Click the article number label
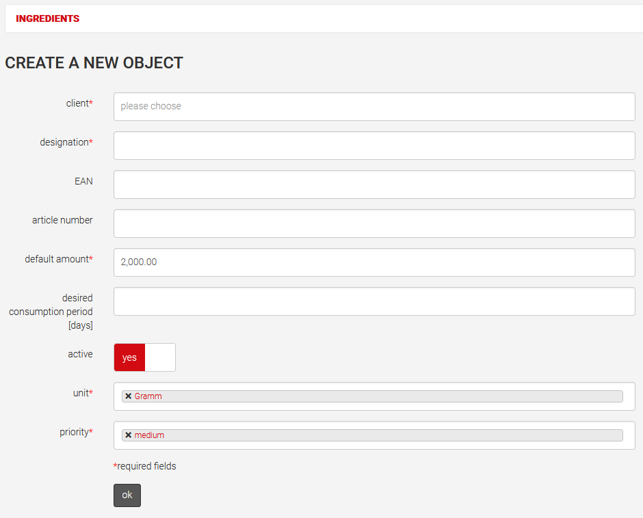Image resolution: width=643 pixels, height=518 pixels. 62,220
